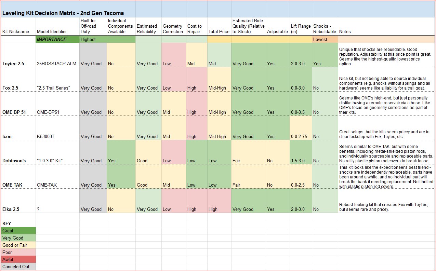Viewport: 436px width, 271px height.
Task: Select the OME-BP51 model identifier
Action: [57, 104]
